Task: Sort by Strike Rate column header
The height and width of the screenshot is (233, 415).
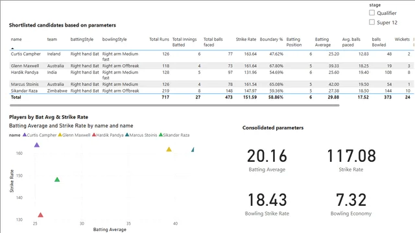Action: tap(246, 39)
